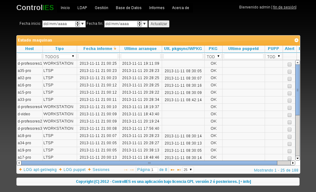This screenshot has height=192, width=316.
Task: Click the page number field
Action: pos(154,170)
